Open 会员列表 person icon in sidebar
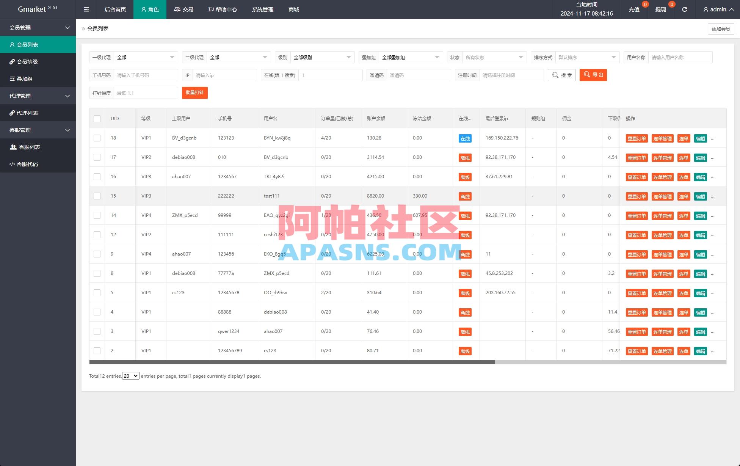740x466 pixels. 12,44
